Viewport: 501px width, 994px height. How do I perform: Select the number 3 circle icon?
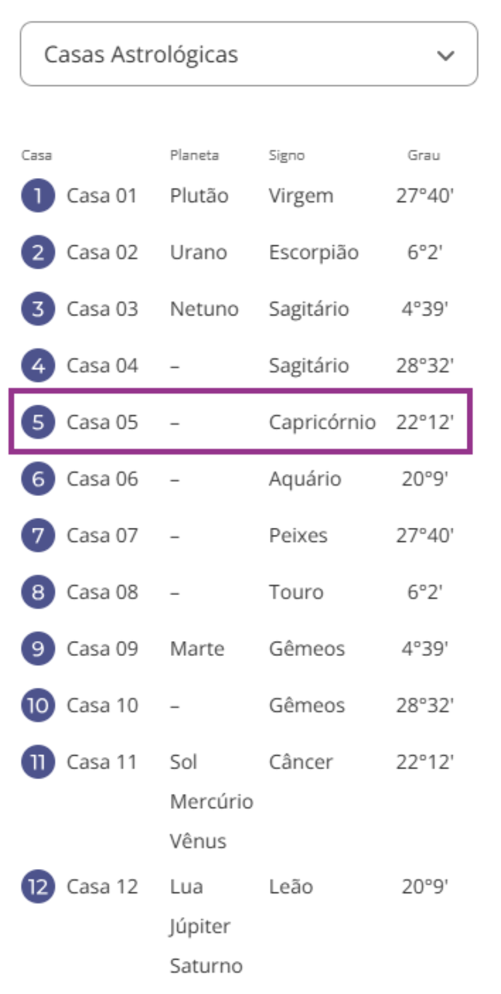(38, 309)
